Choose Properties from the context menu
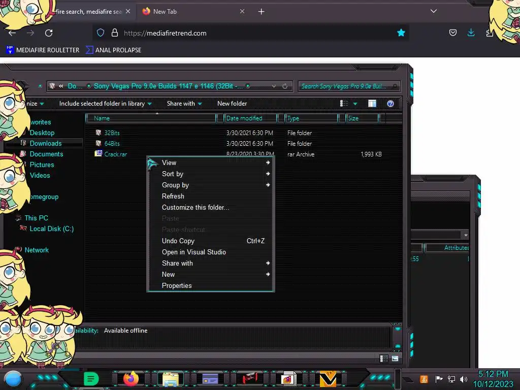520x390 pixels. tap(211, 285)
